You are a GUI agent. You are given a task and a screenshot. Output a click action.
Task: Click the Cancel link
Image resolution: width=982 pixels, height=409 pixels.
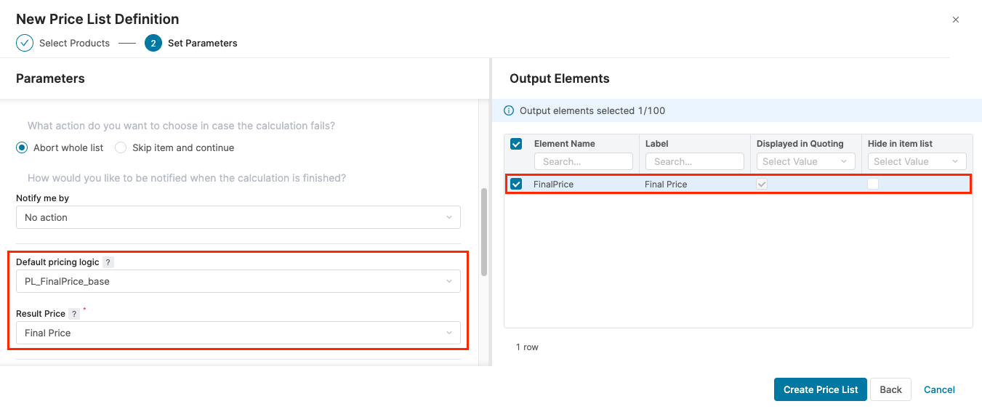(x=939, y=389)
